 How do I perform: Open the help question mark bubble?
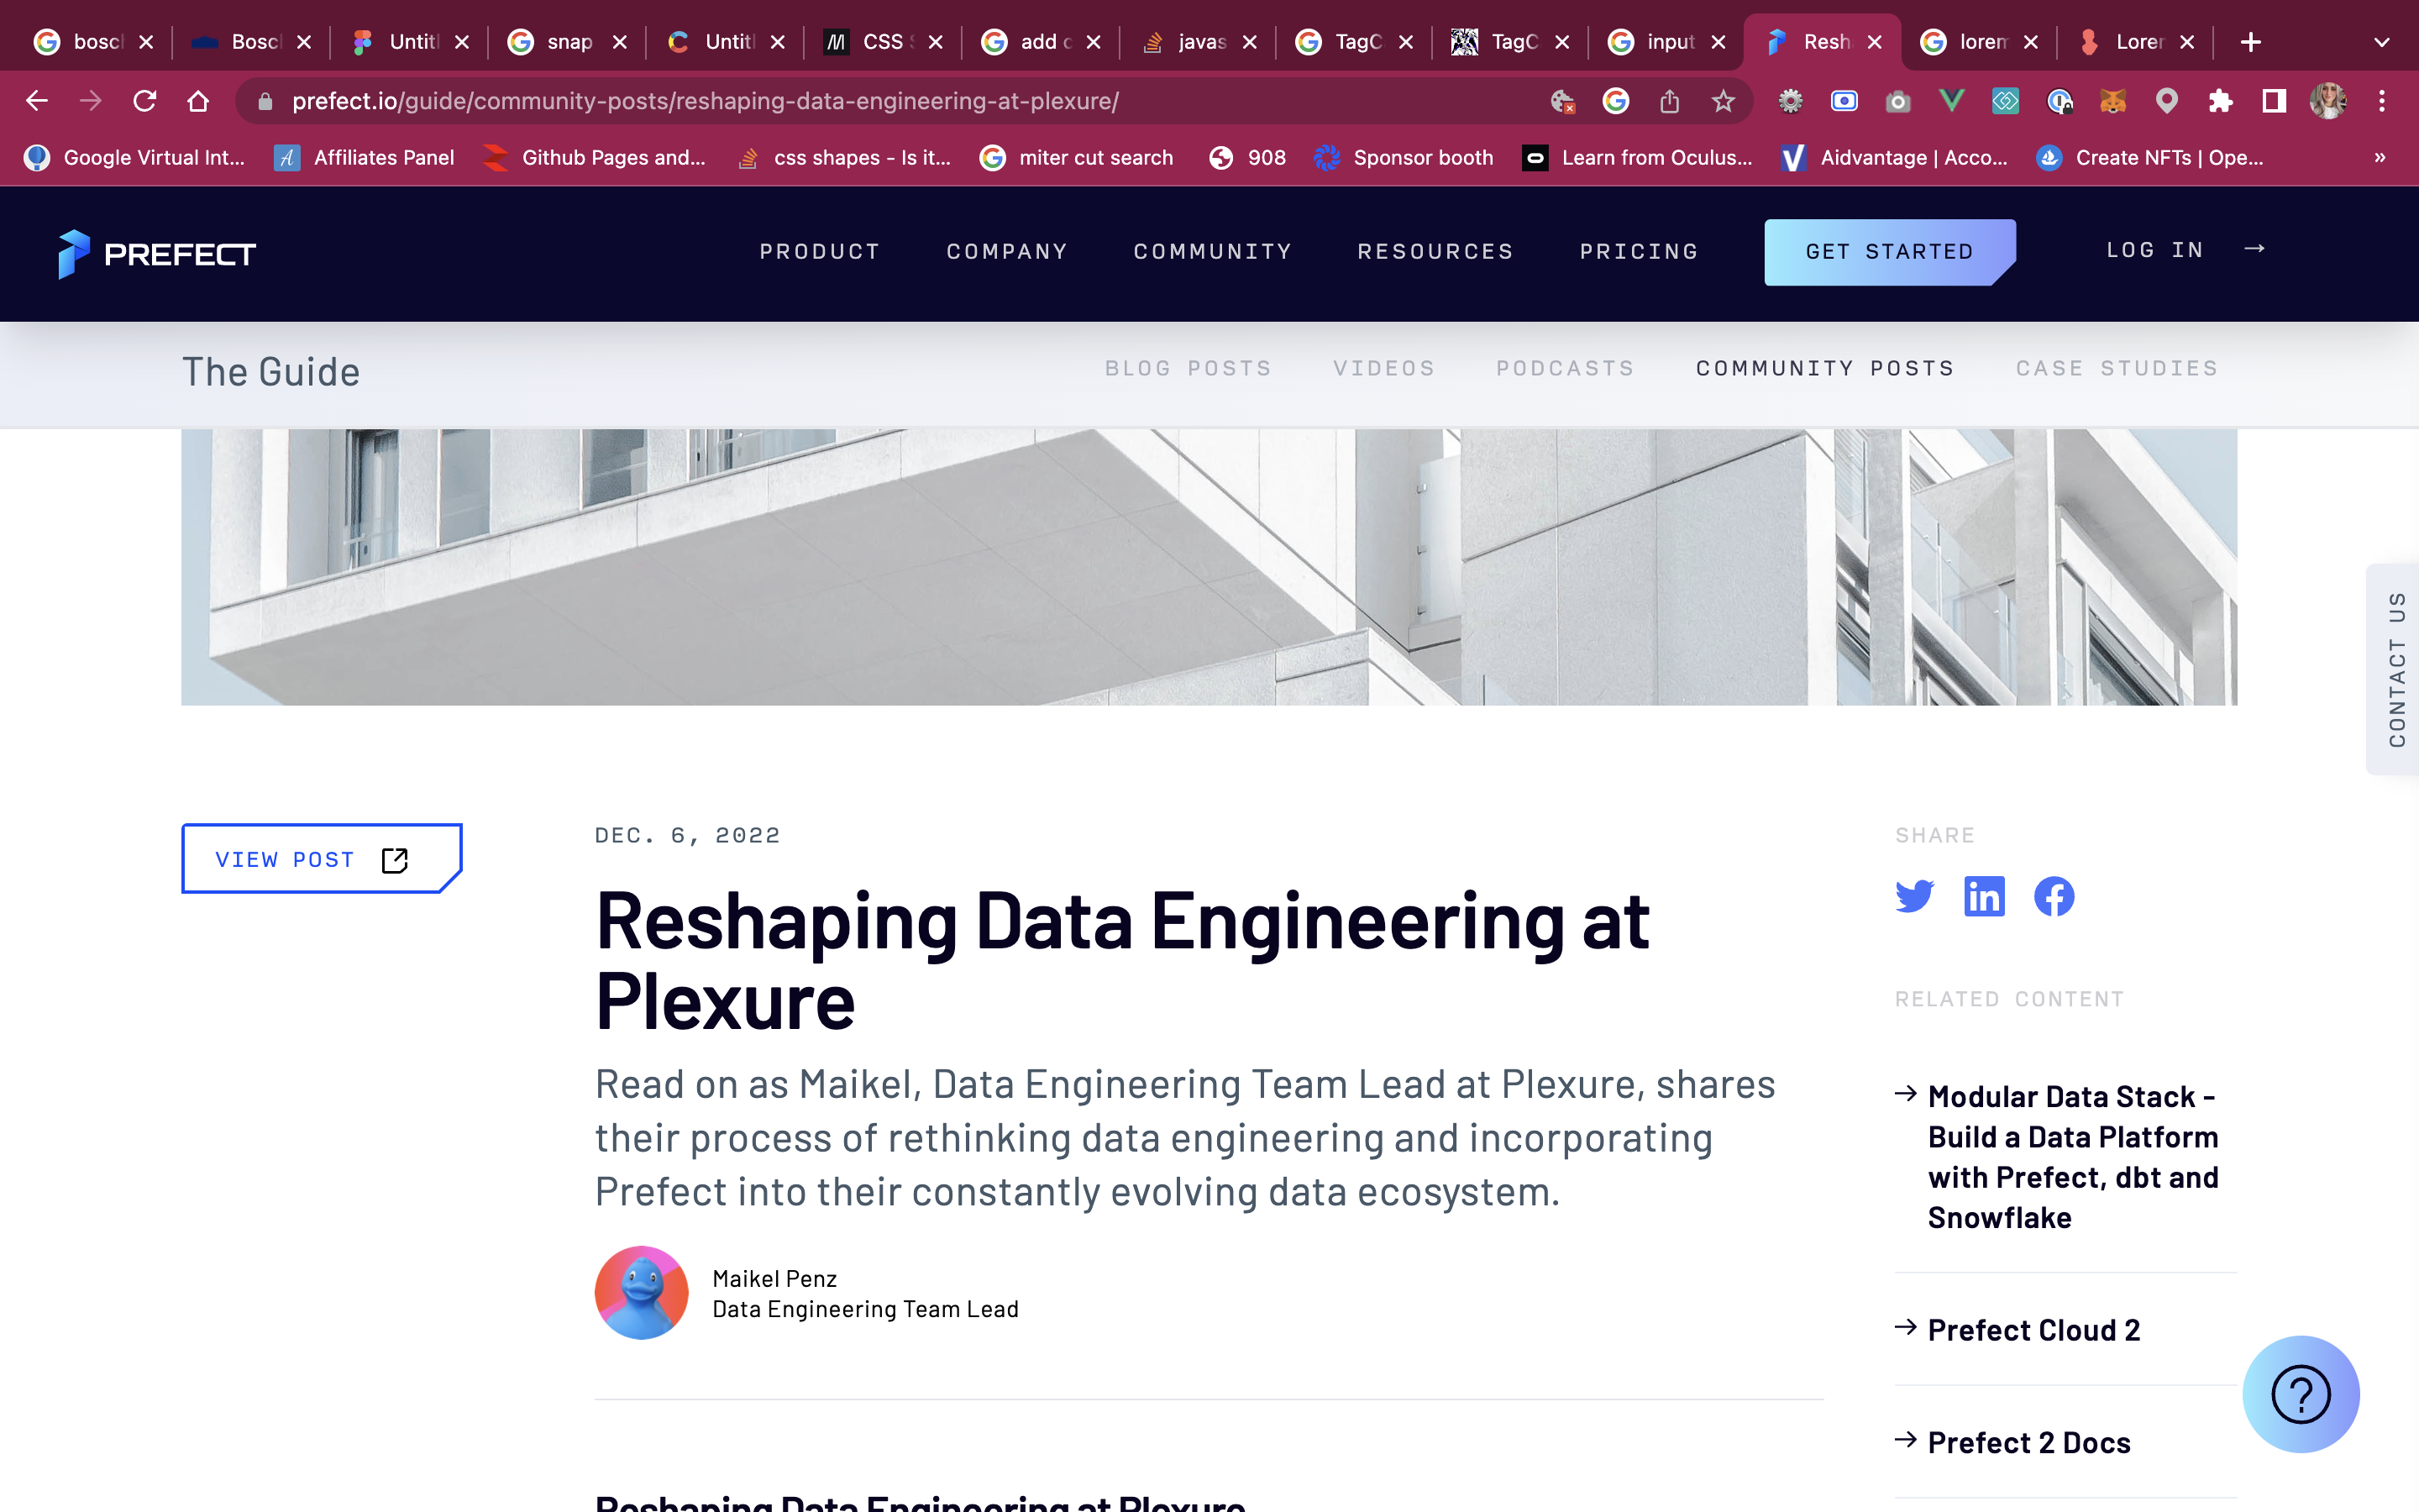coord(2301,1394)
